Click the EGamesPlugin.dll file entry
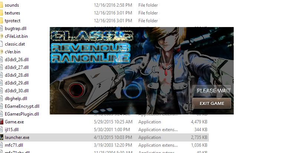The height and width of the screenshot is (153, 302). coord(22,114)
